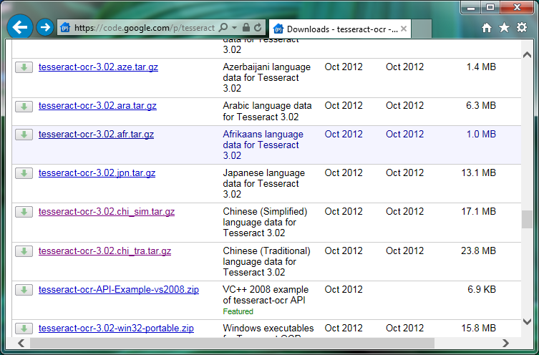Select the Downloads - tesseract-ocr tab

[339, 29]
